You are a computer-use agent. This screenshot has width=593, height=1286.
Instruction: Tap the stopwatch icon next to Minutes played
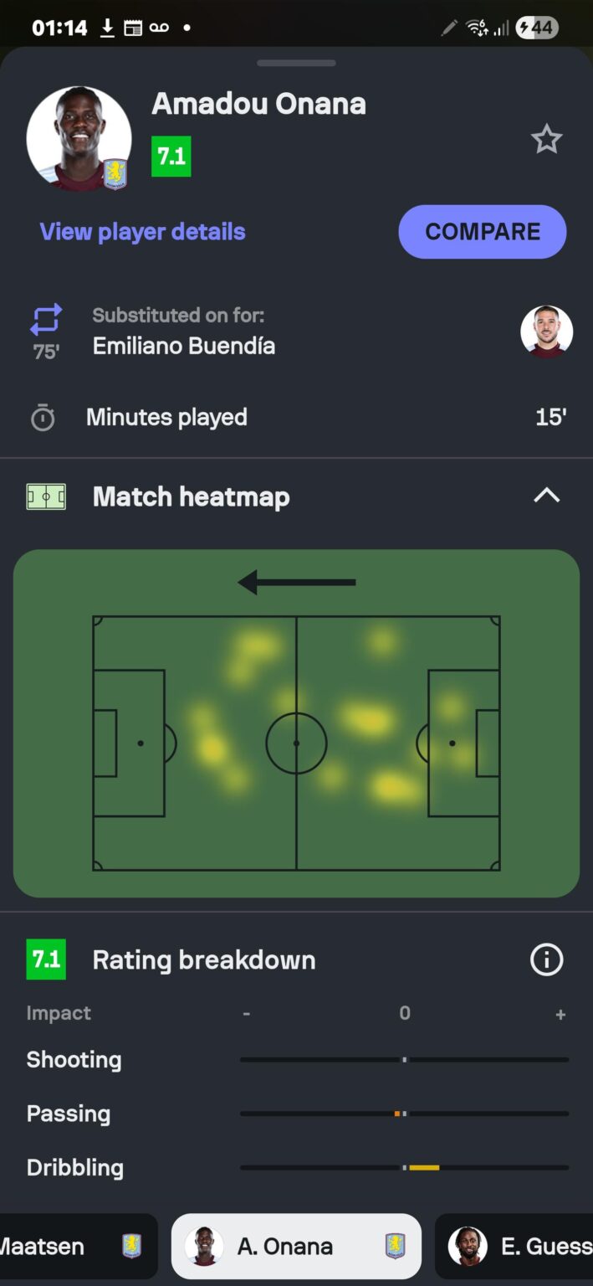[x=45, y=417]
